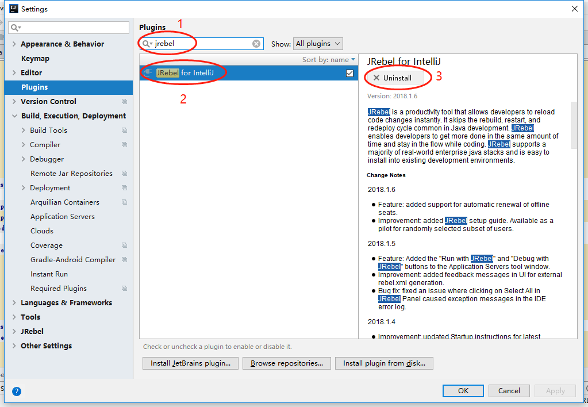Click project-level icon beside Coverage
Viewport: 588px width, 407px height.
(x=125, y=245)
